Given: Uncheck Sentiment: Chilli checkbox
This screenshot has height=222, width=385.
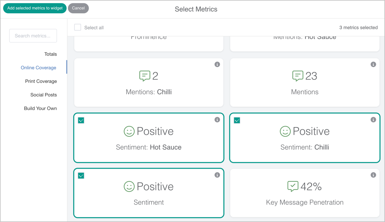Looking at the screenshot, I should (237, 121).
